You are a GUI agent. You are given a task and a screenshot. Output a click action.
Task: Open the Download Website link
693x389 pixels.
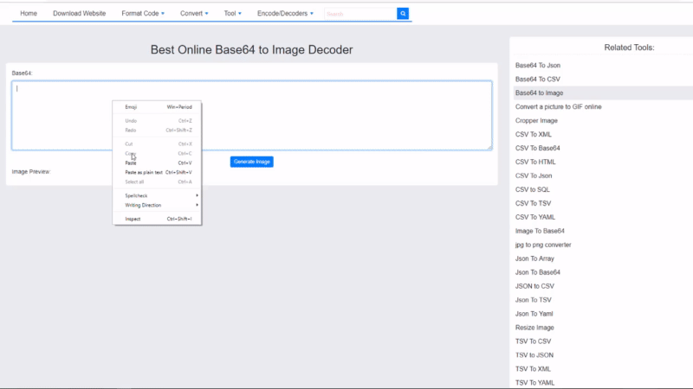tap(80, 14)
